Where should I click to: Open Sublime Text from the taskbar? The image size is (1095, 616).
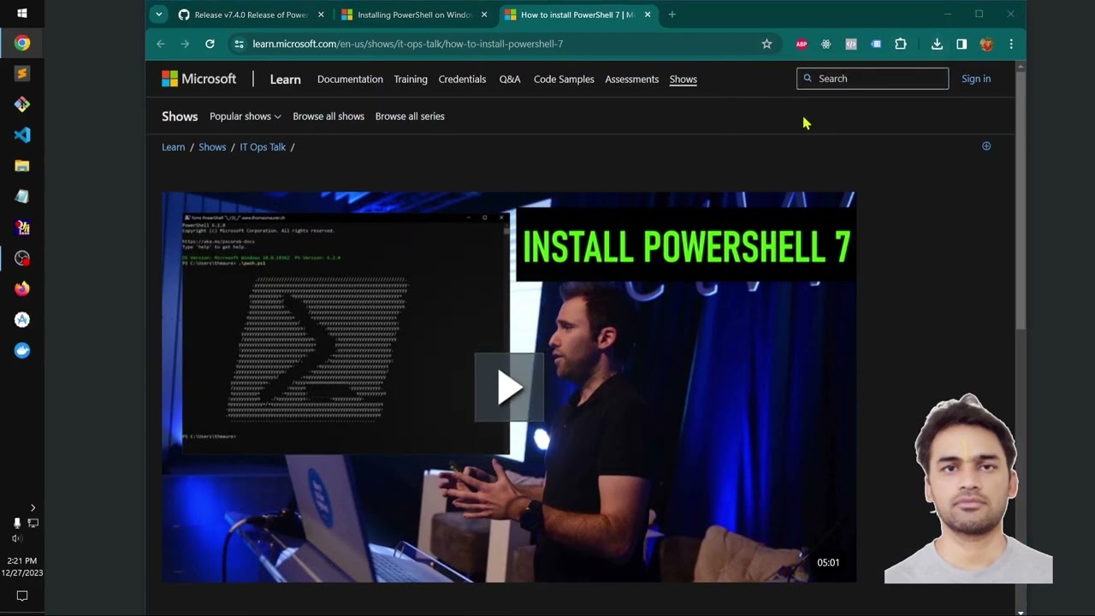click(x=22, y=74)
